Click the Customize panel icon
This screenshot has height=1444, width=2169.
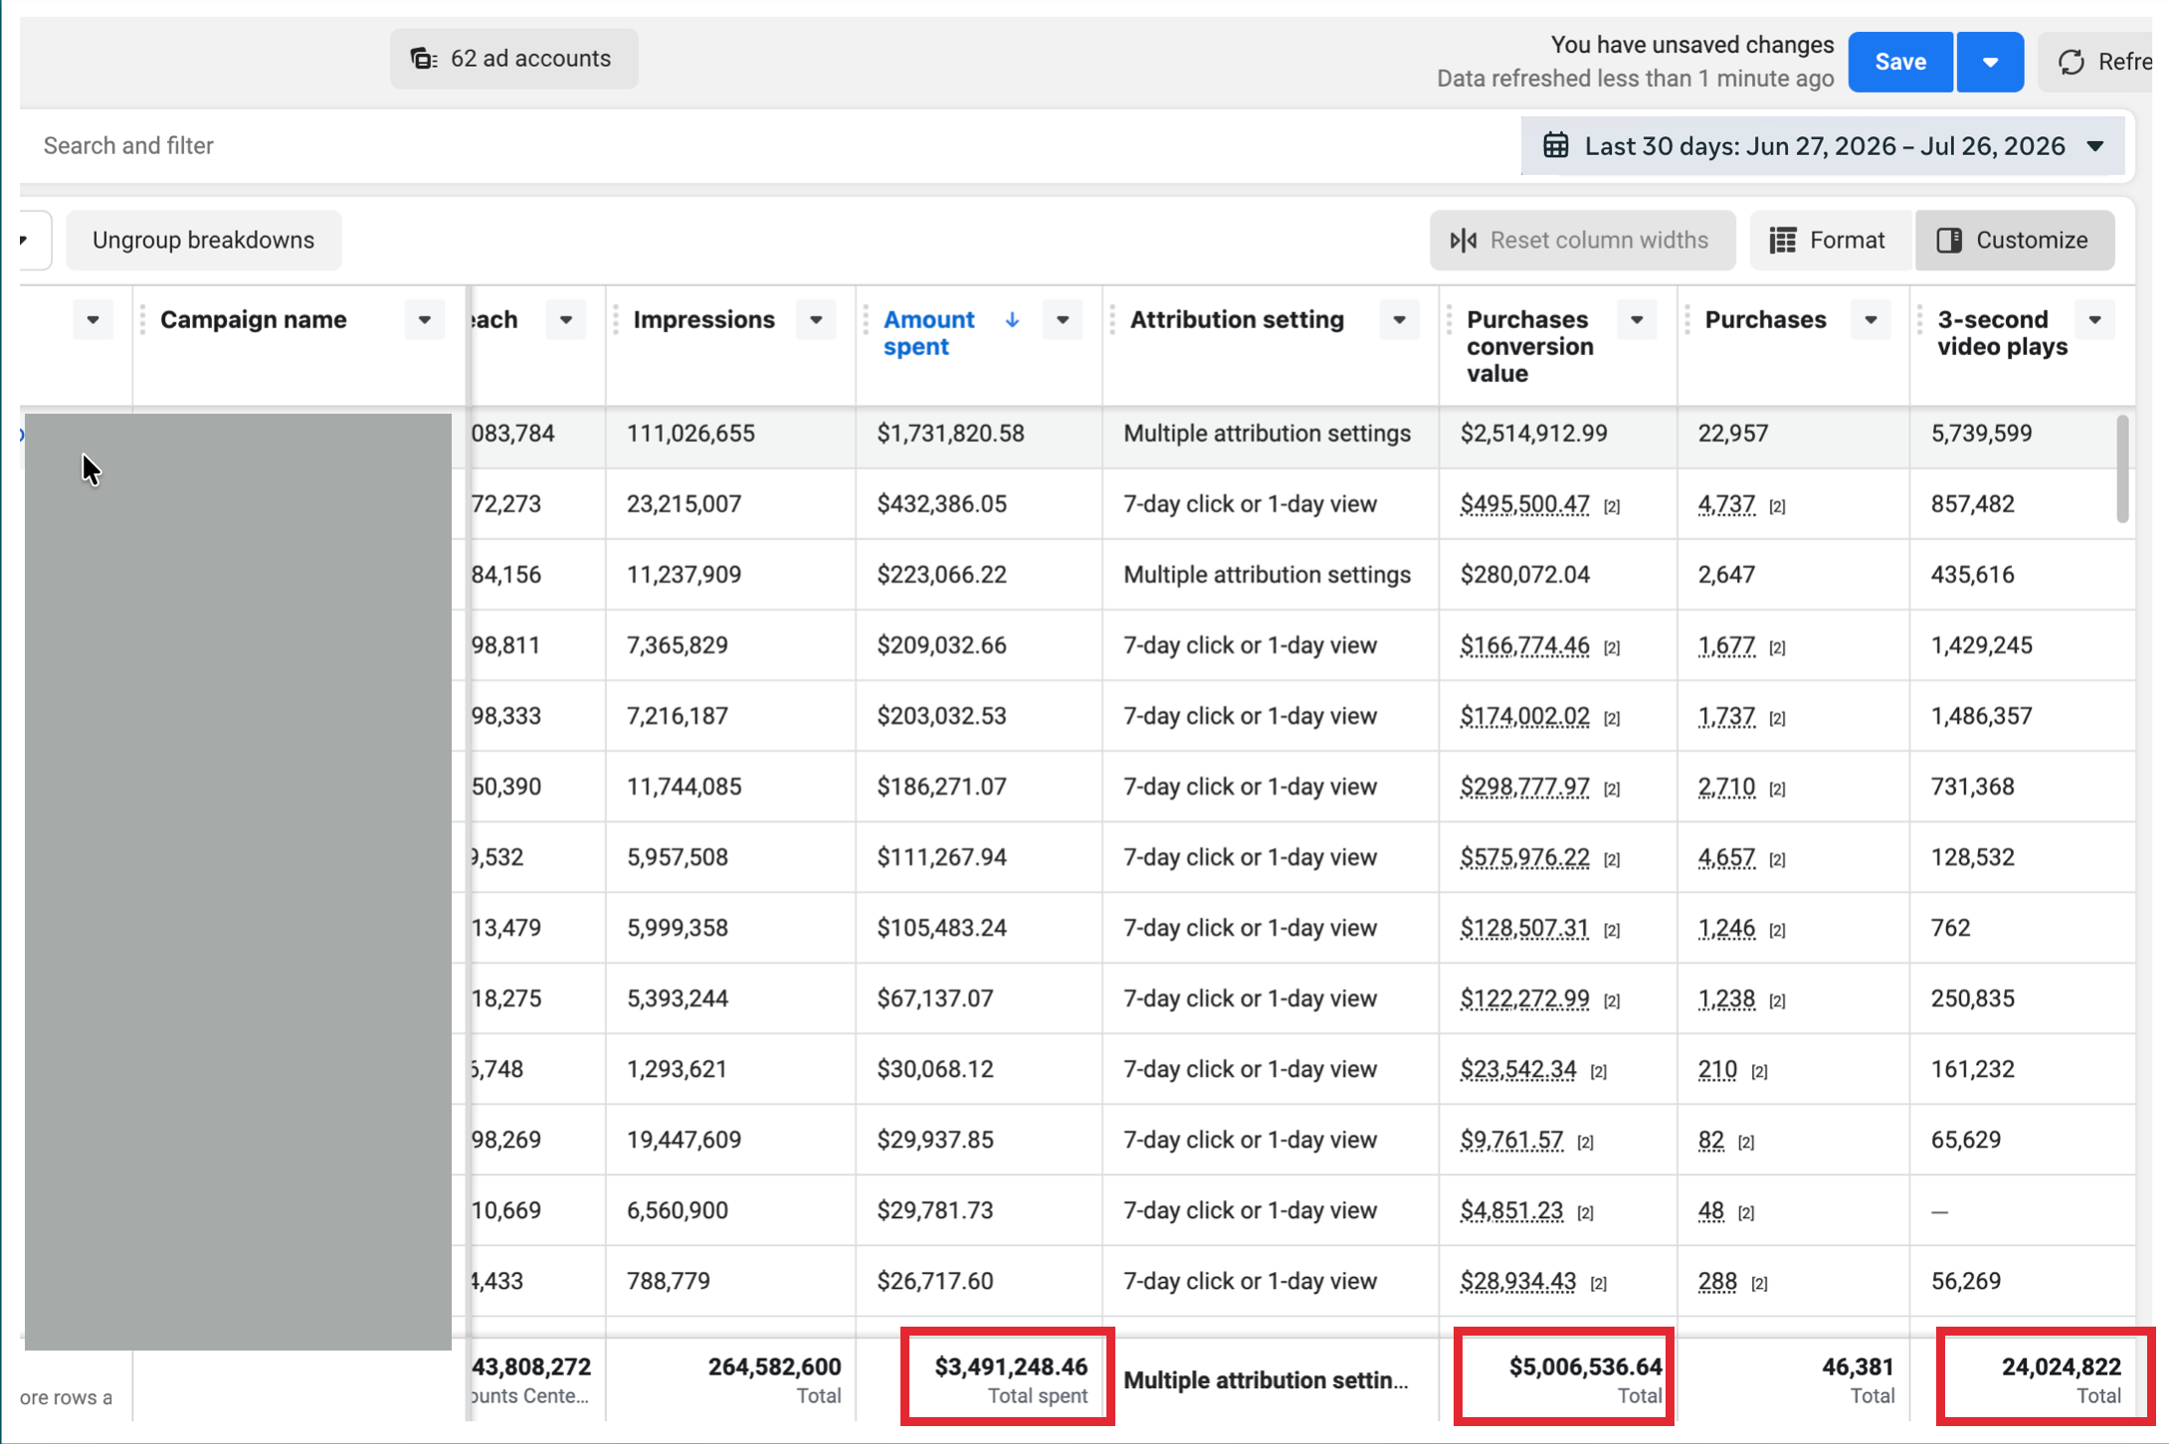click(x=1949, y=240)
